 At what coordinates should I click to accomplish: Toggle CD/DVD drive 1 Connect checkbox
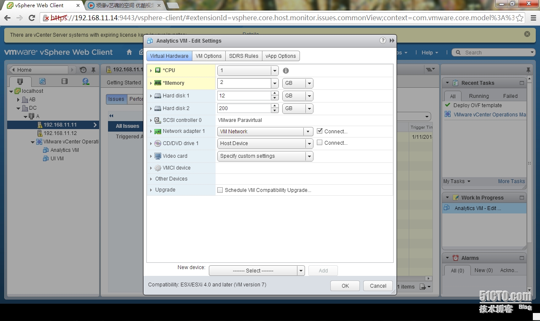320,143
